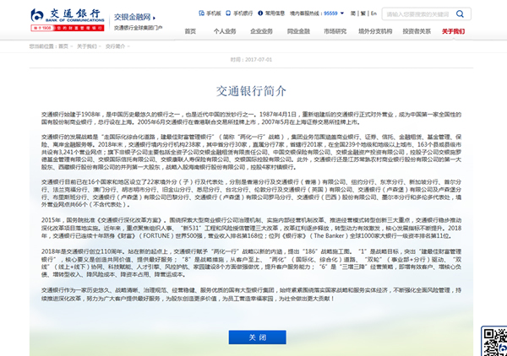This screenshot has width=507, height=356.
Task: Open the 投资者关系 navigation menu
Action: pyautogui.click(x=417, y=31)
